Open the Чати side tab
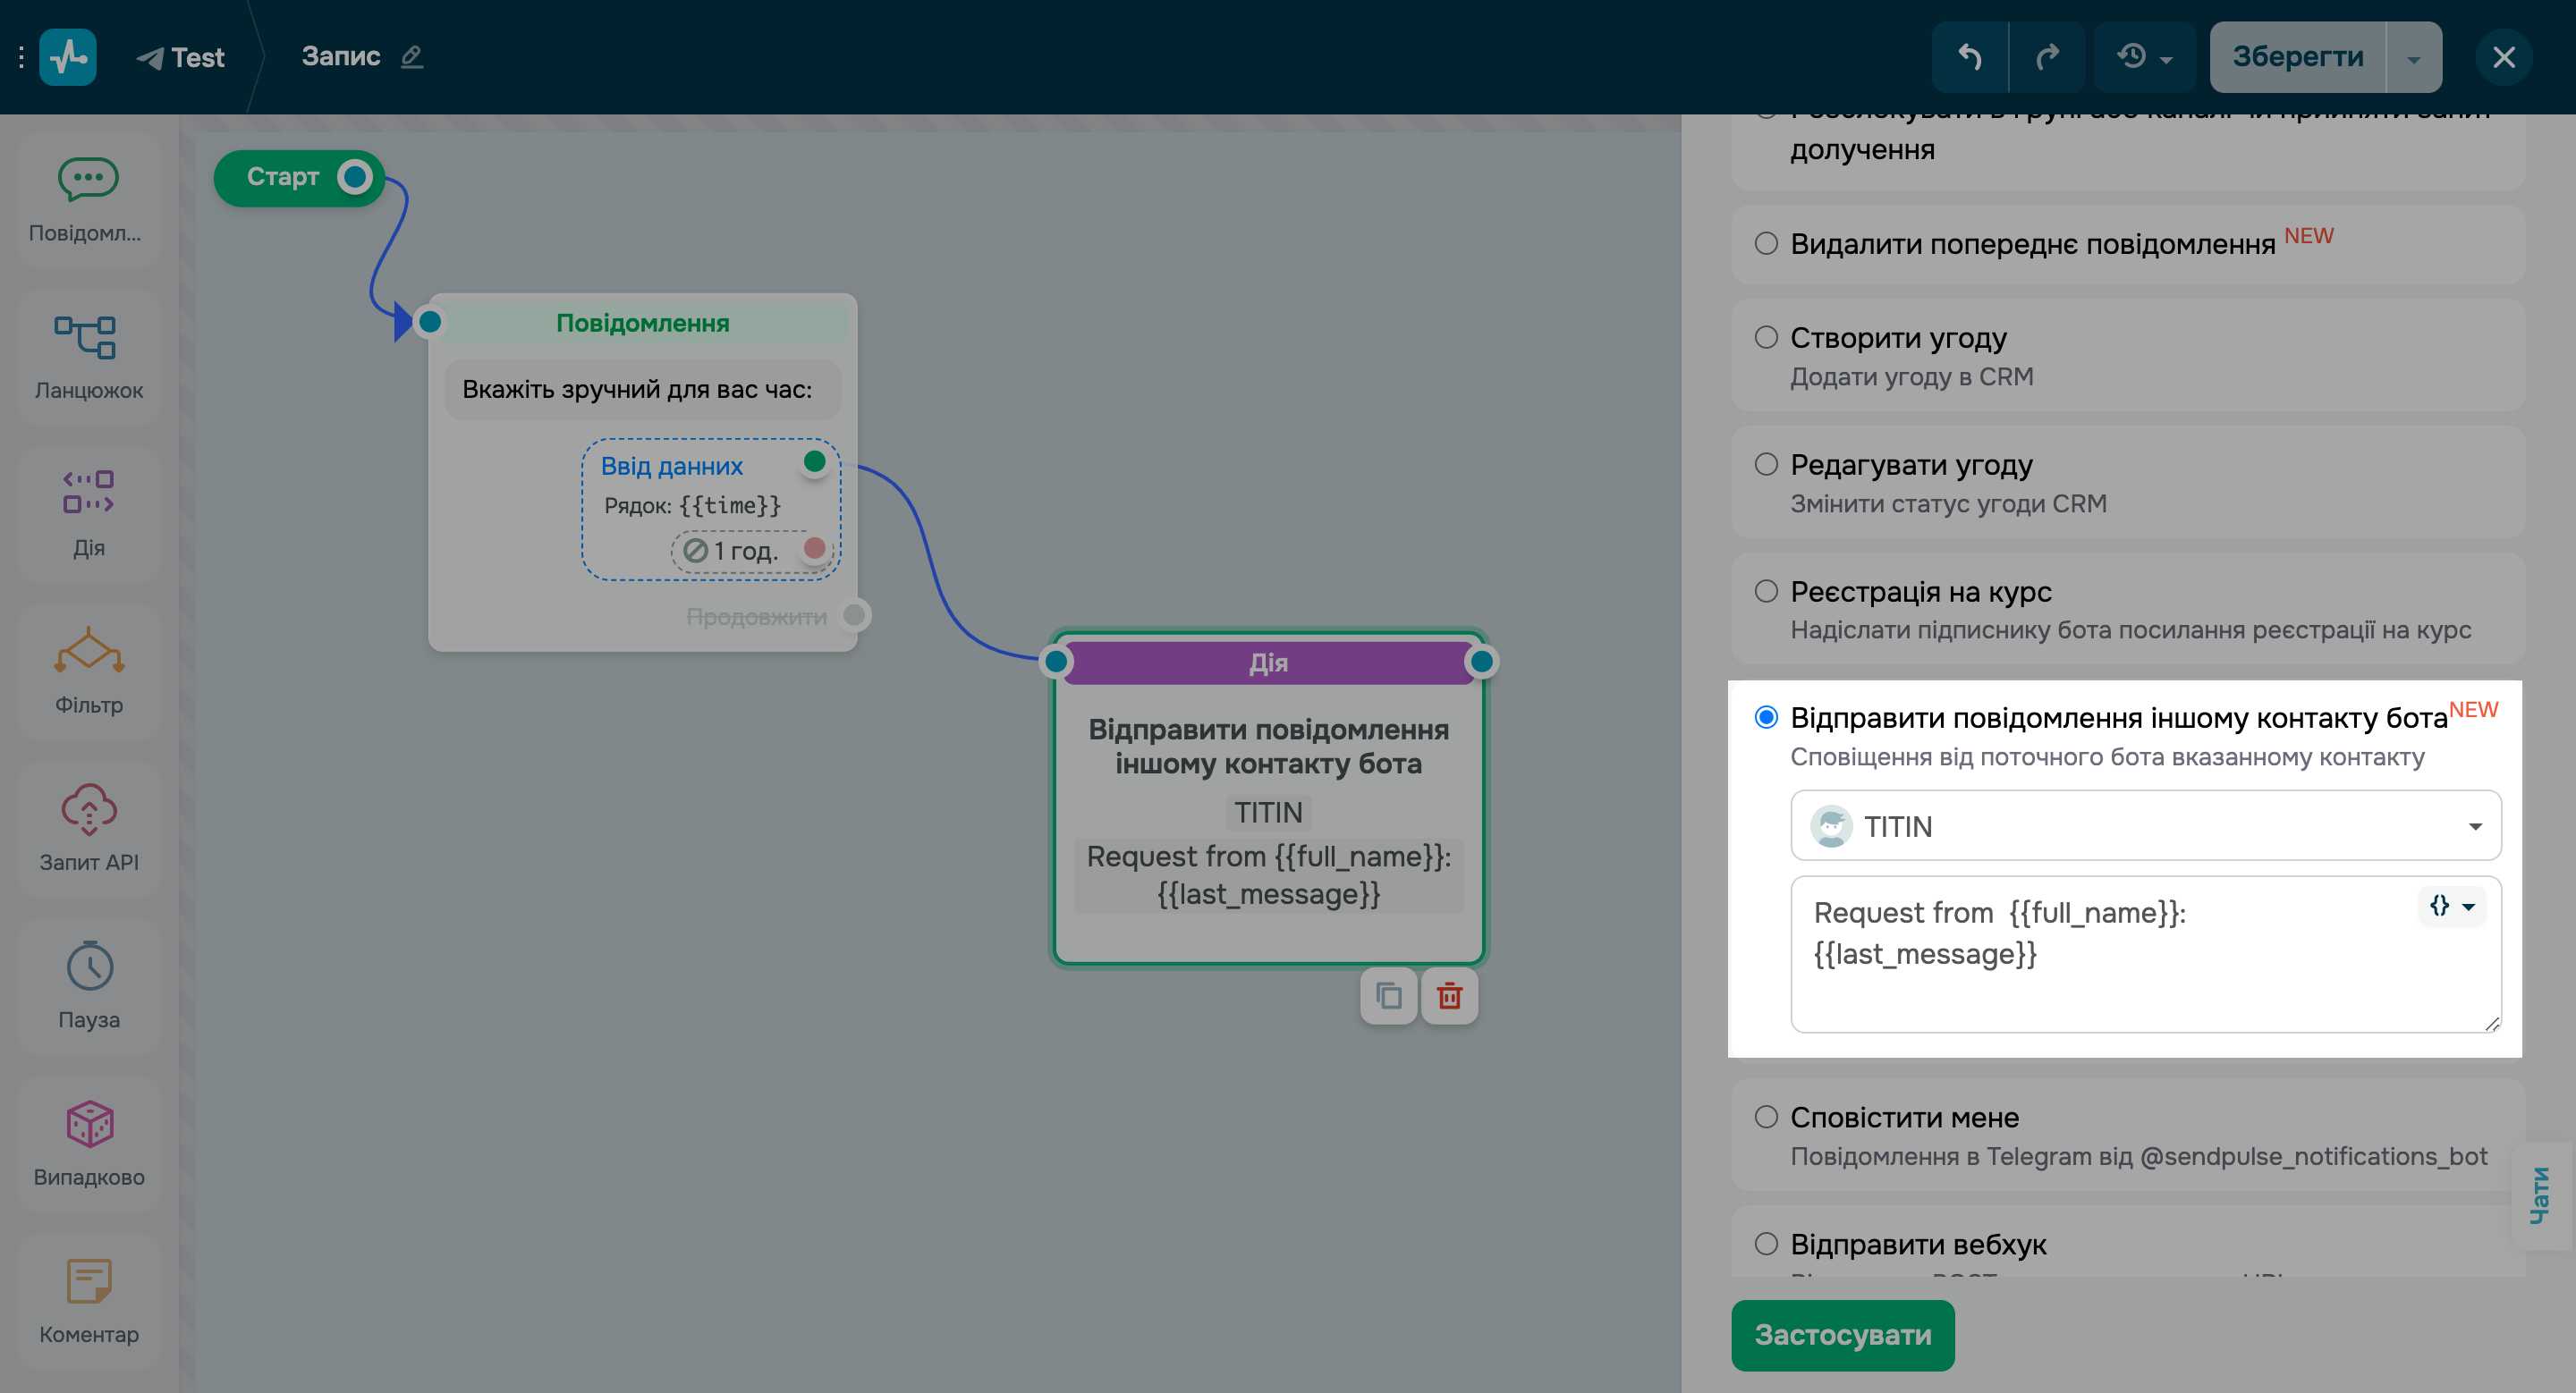This screenshot has width=2576, height=1393. coord(2540,1195)
